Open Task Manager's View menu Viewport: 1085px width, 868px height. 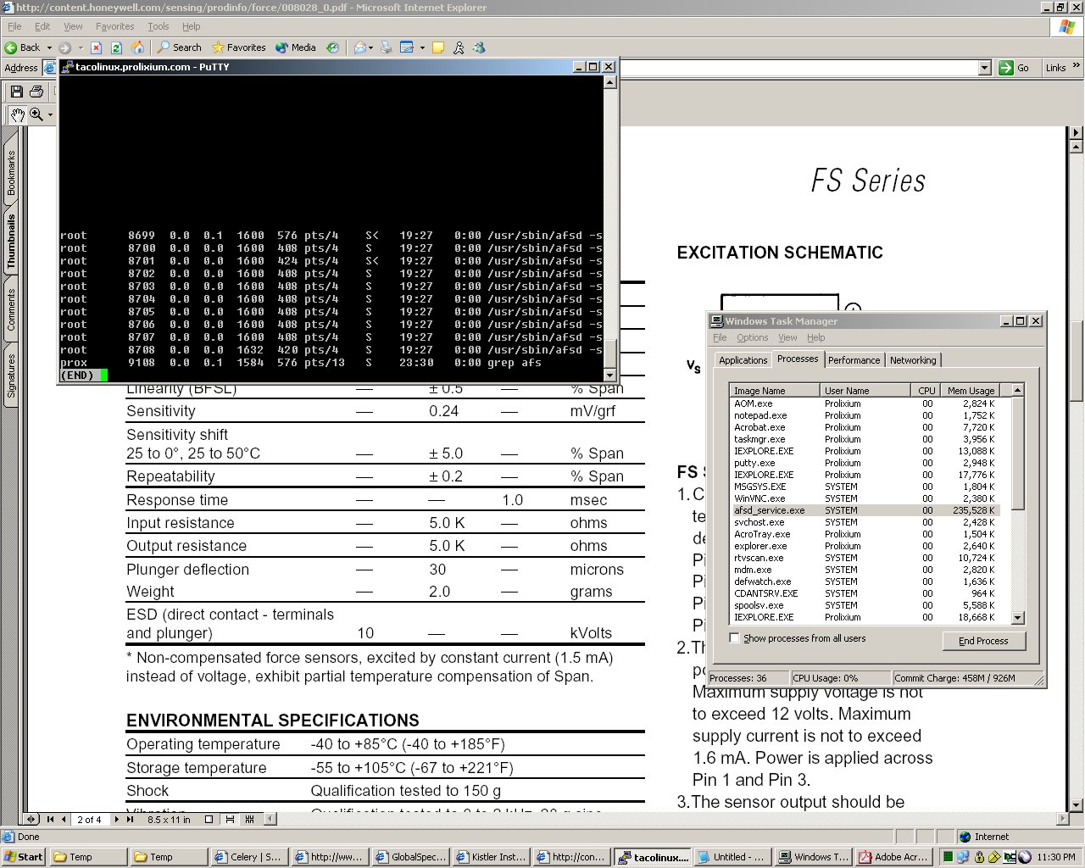coord(787,337)
